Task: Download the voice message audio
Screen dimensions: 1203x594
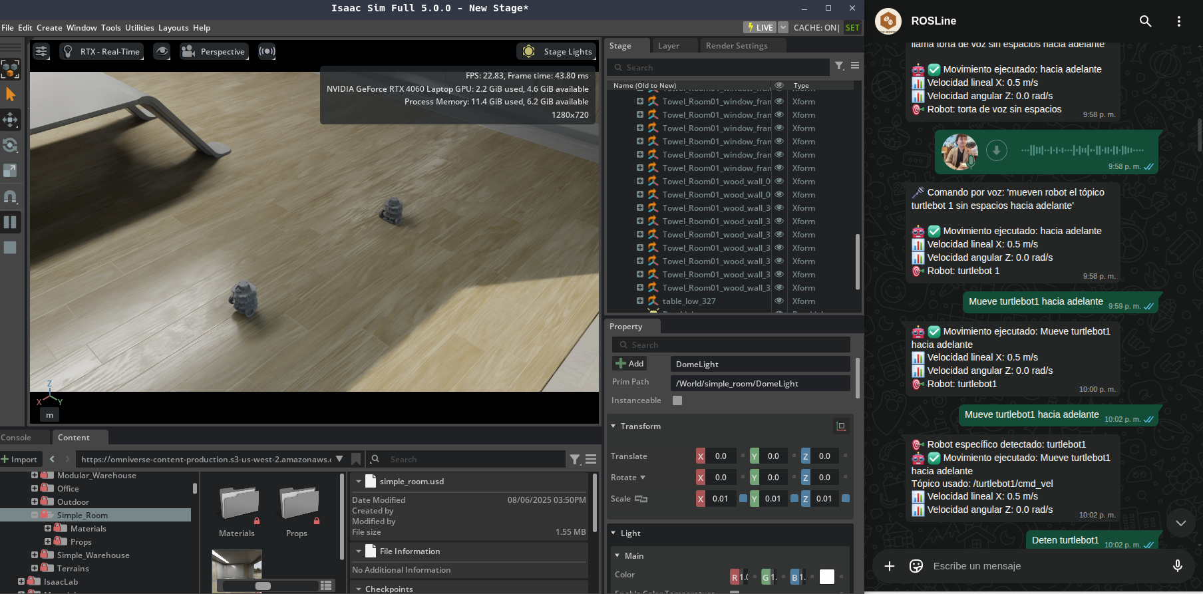Action: click(996, 150)
